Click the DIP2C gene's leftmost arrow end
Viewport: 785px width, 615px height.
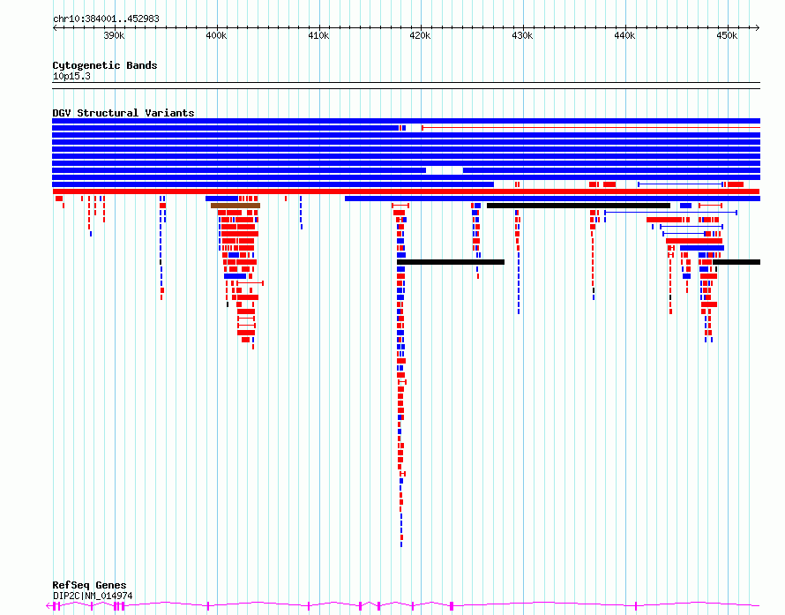coord(49,606)
